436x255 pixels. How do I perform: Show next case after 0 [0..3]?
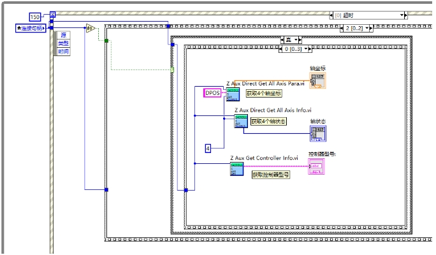point(310,49)
